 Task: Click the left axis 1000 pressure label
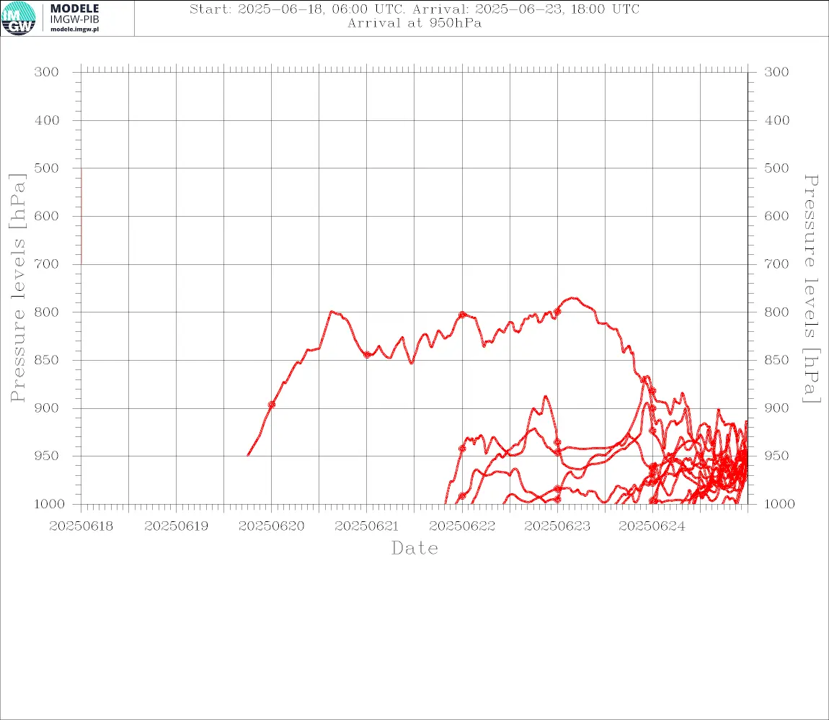(x=49, y=504)
